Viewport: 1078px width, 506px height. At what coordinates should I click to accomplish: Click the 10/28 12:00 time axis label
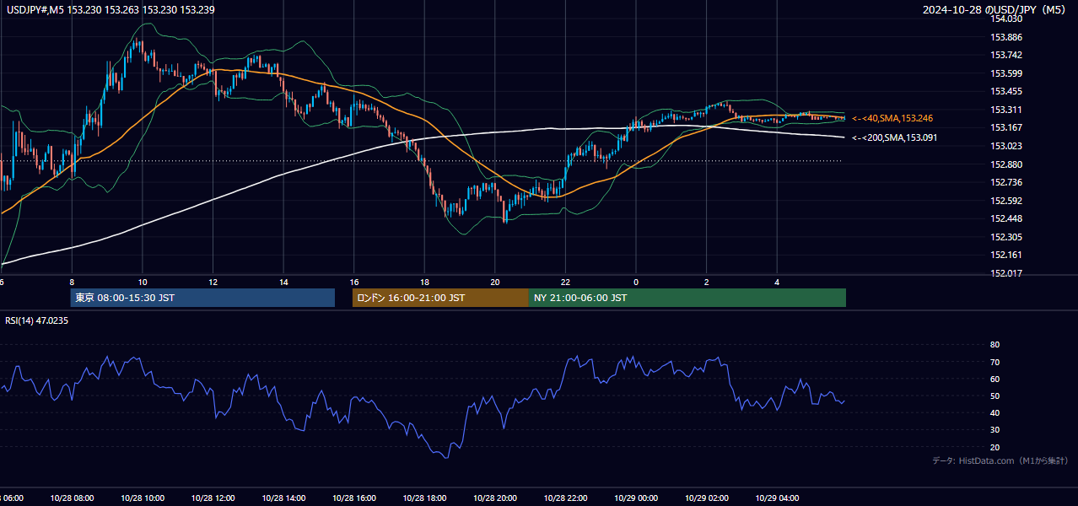[x=213, y=498]
